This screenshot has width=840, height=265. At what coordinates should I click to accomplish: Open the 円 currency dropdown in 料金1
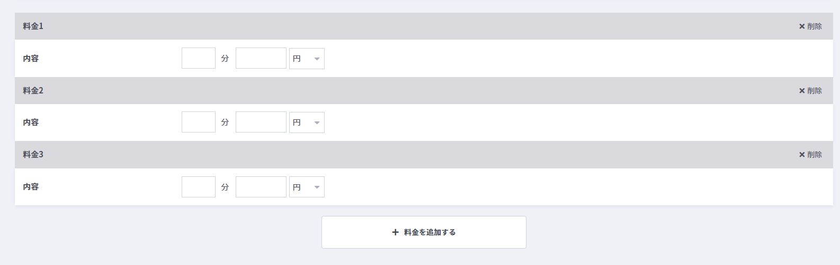307,59
